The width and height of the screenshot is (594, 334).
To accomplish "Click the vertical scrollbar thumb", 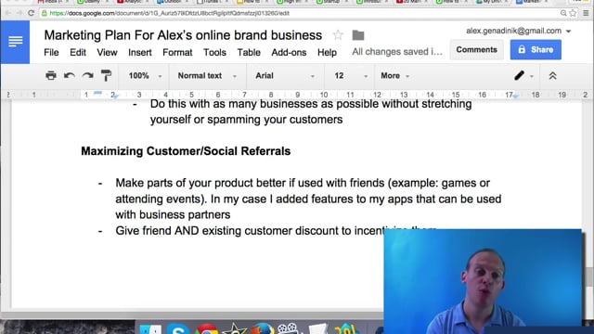I will tap(588, 277).
